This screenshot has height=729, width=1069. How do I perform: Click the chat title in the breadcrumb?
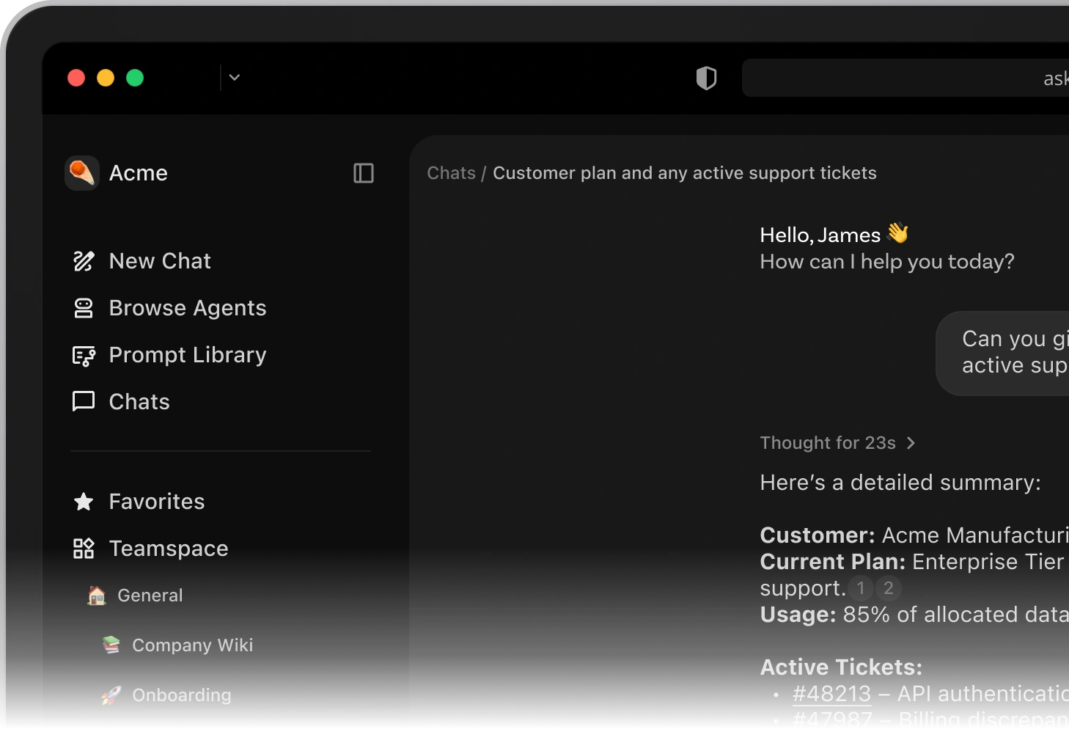tap(685, 173)
